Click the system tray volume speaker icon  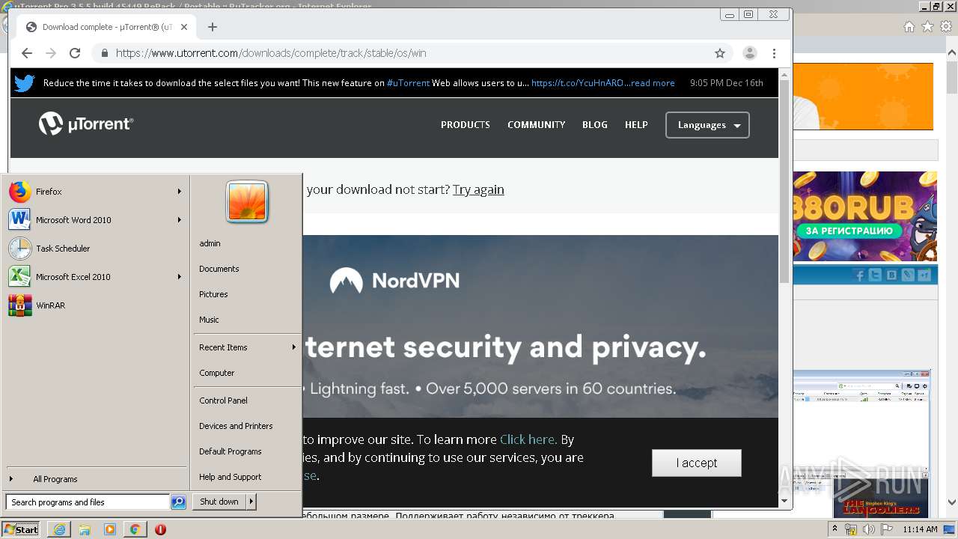pyautogui.click(x=869, y=529)
